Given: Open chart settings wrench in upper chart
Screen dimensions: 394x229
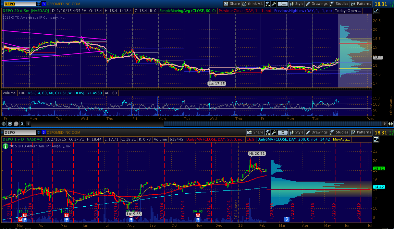Looking at the screenshot, I should point(274,4).
